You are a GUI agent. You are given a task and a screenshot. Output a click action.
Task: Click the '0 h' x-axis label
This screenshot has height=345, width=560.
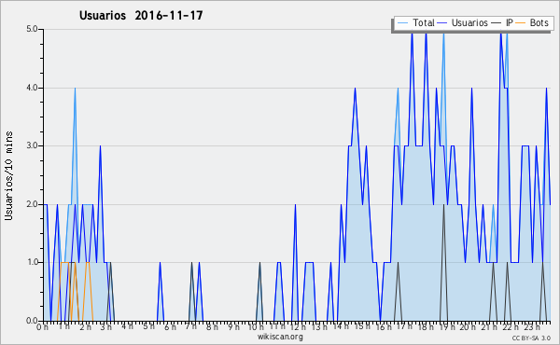pyautogui.click(x=43, y=326)
